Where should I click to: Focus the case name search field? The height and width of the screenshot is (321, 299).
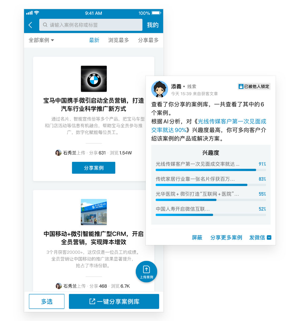coord(91,25)
